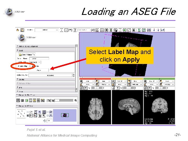Adjust the slice offset slider in red viewer
The image size is (188, 141).
97,88
